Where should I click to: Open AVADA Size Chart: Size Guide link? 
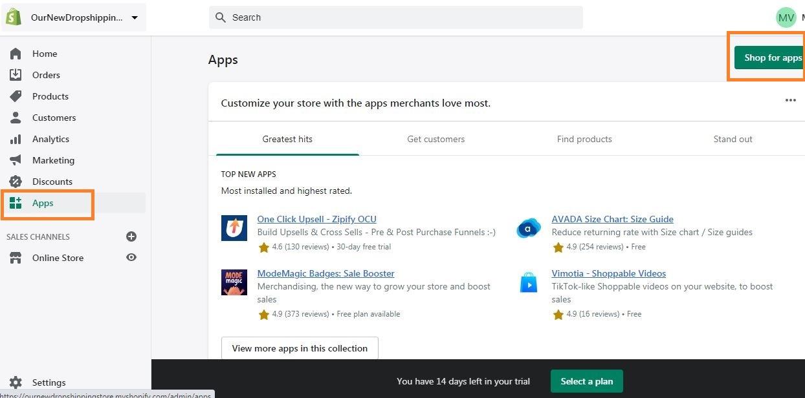click(x=612, y=219)
